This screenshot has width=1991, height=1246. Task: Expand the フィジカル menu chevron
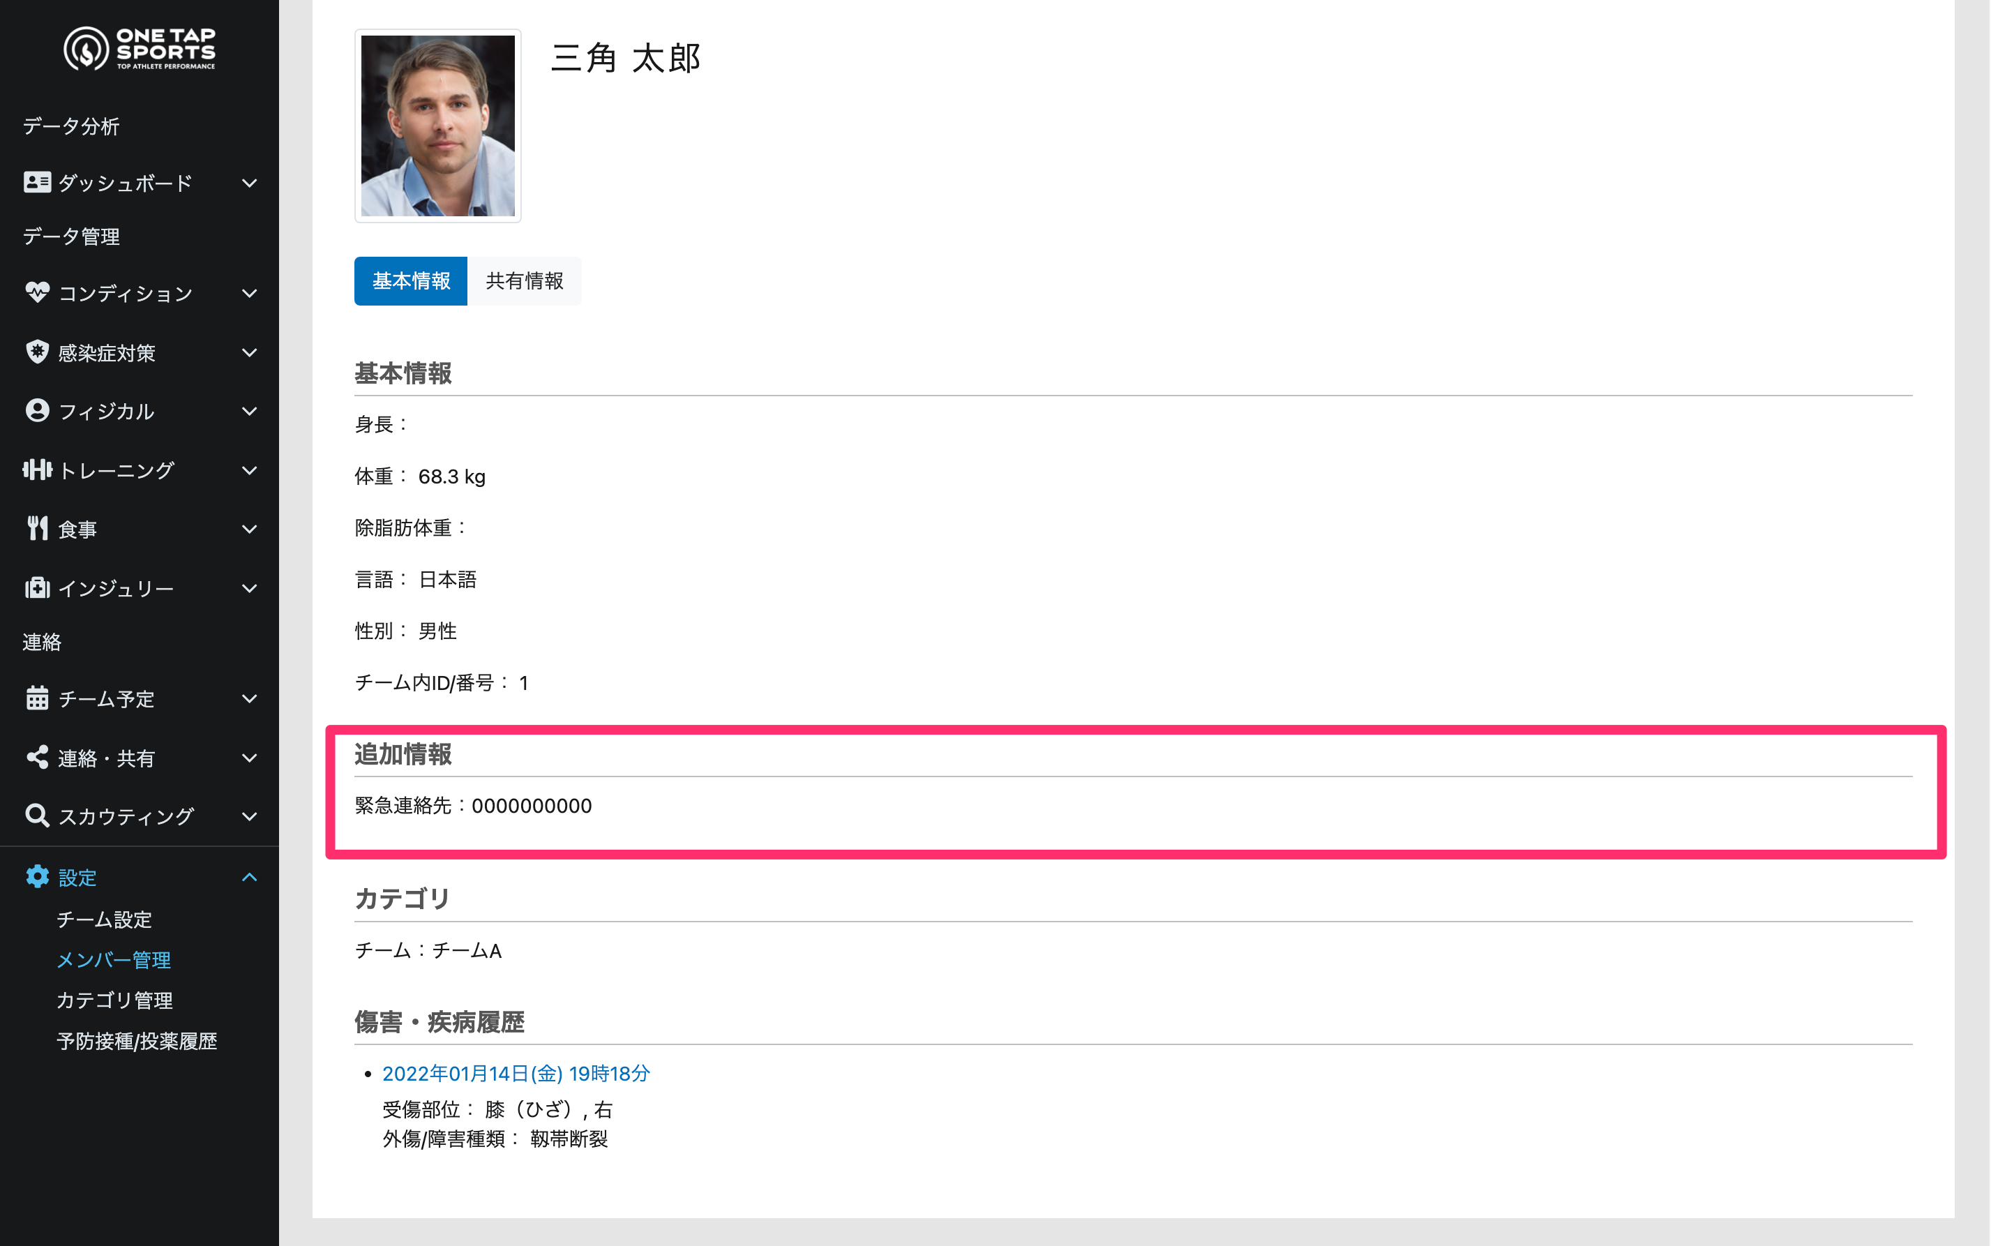(249, 411)
